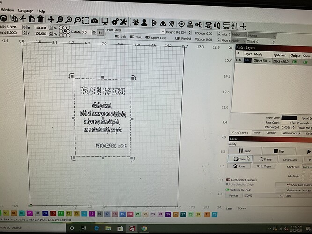The image size is (312, 234).
Task: Click the Zoom Out magnifier icon
Action: click(x=77, y=20)
